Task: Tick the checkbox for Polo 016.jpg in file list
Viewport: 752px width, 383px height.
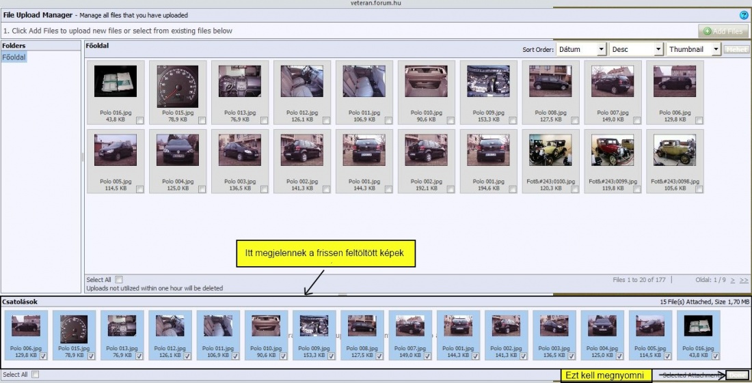Action: [140, 120]
